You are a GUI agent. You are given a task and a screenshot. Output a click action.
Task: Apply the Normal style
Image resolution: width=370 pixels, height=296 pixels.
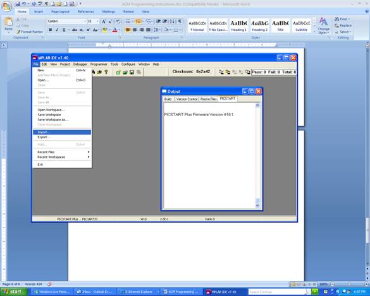[x=197, y=26]
